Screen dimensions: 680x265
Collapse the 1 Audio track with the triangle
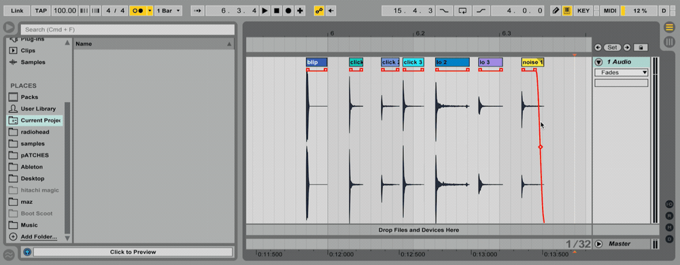599,63
